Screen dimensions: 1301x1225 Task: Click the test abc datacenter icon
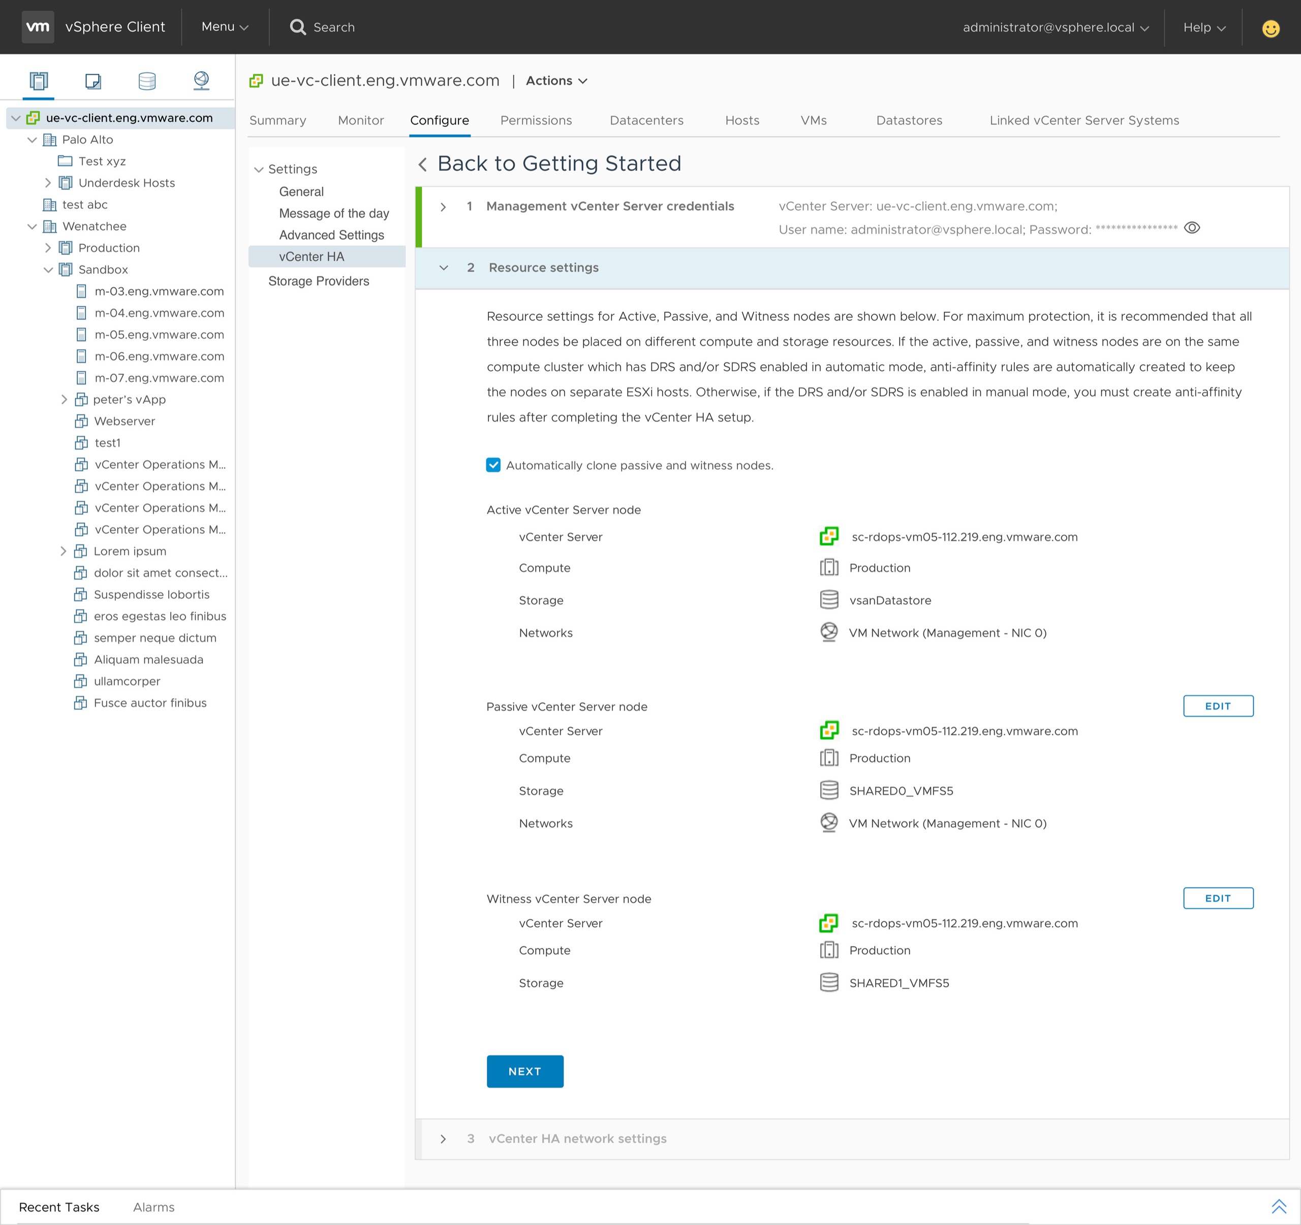pos(50,205)
